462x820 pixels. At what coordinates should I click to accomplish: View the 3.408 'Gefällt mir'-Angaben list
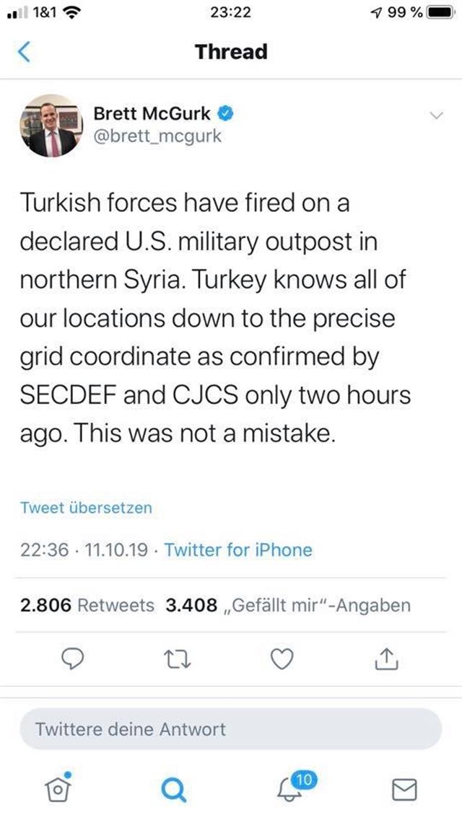[288, 605]
